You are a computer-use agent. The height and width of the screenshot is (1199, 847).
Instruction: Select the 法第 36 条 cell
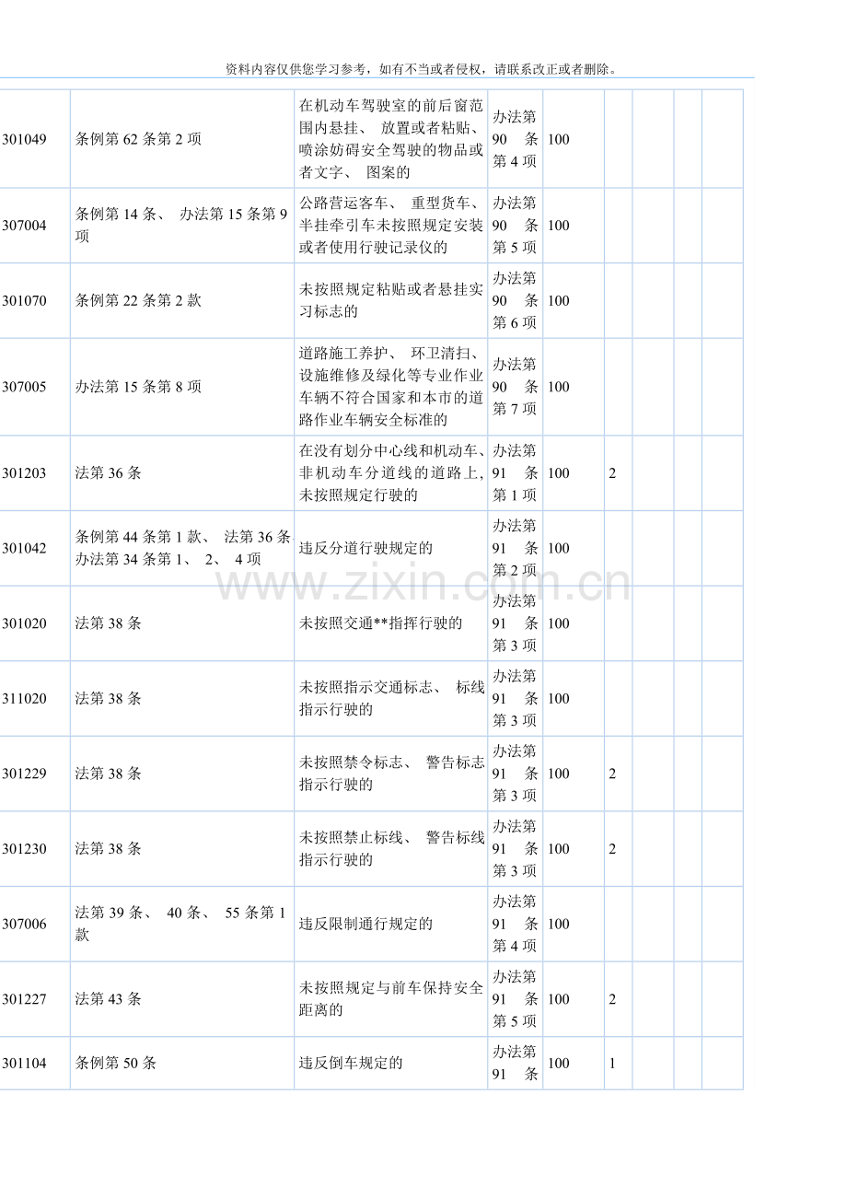click(x=109, y=473)
